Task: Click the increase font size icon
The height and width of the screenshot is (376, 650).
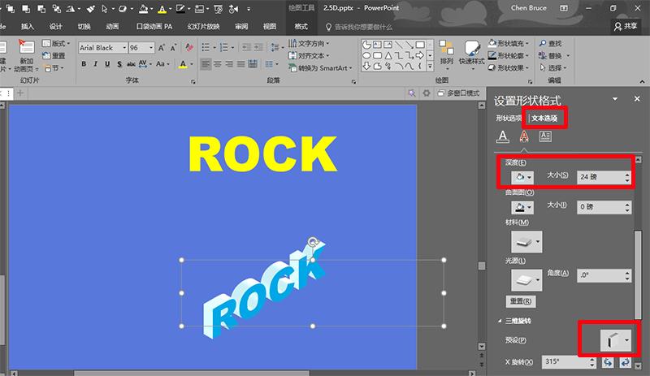Action: 162,48
